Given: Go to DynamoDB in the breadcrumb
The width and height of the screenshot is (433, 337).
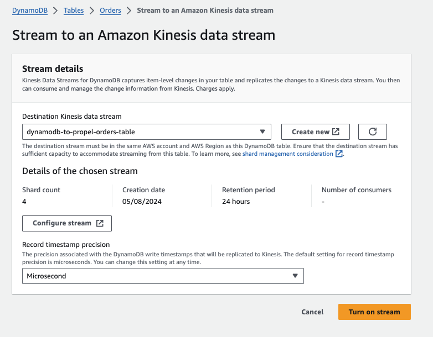Looking at the screenshot, I should click(x=30, y=10).
